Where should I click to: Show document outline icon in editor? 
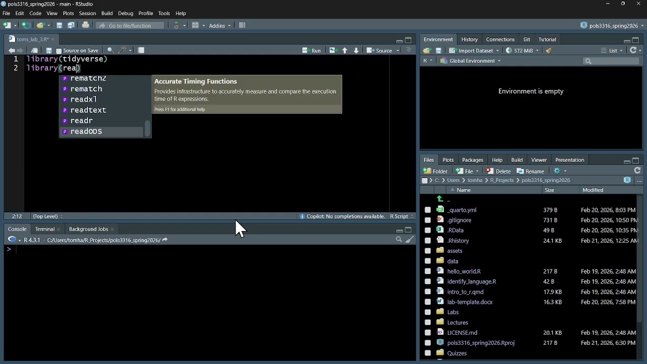408,50
